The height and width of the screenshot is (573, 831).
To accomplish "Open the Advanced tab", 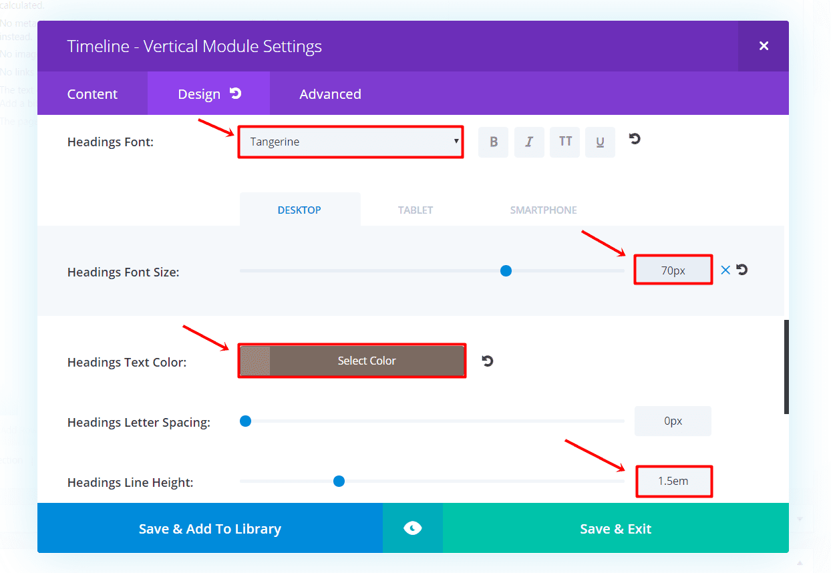I will point(330,94).
